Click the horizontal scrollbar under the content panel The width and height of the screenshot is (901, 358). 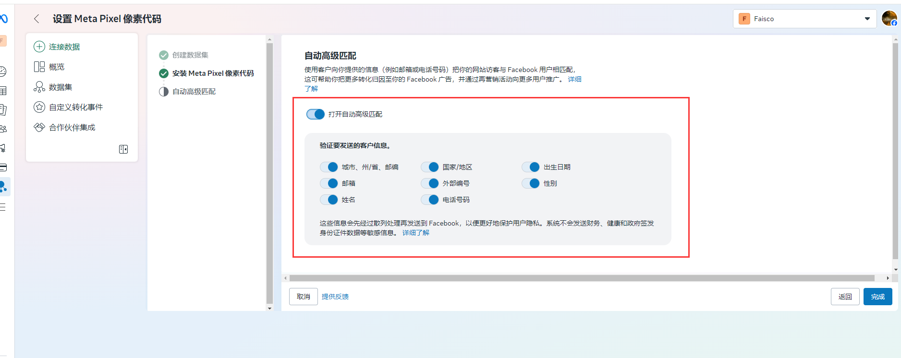tap(582, 278)
